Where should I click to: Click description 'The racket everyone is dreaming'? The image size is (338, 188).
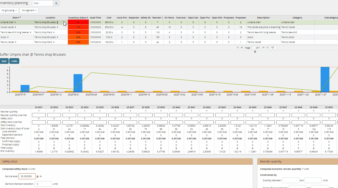[x=264, y=27]
